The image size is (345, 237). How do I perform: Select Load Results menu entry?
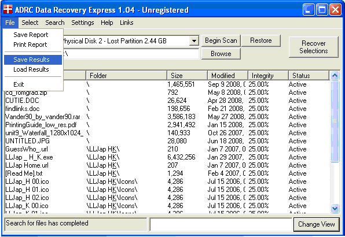coord(33,69)
